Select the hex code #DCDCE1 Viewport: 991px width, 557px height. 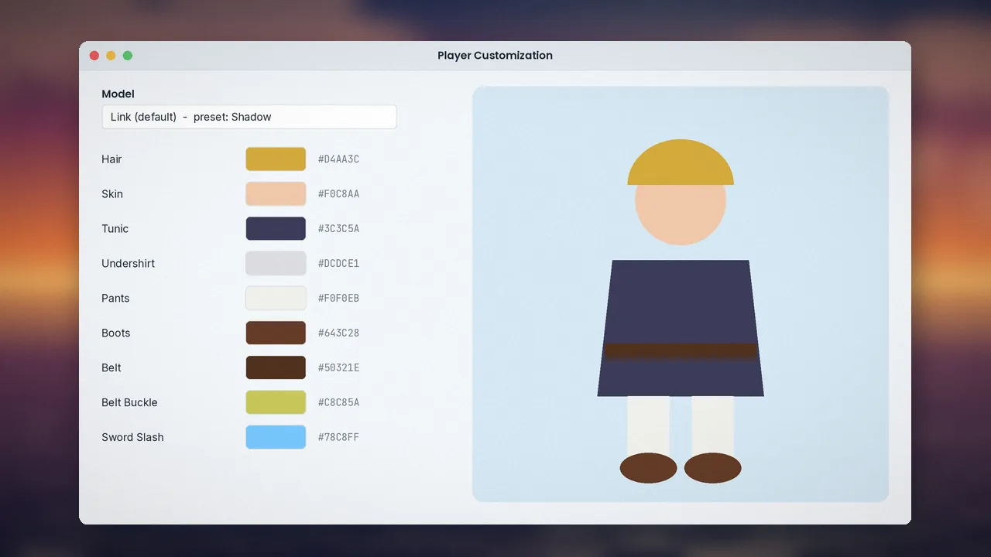[x=338, y=264]
